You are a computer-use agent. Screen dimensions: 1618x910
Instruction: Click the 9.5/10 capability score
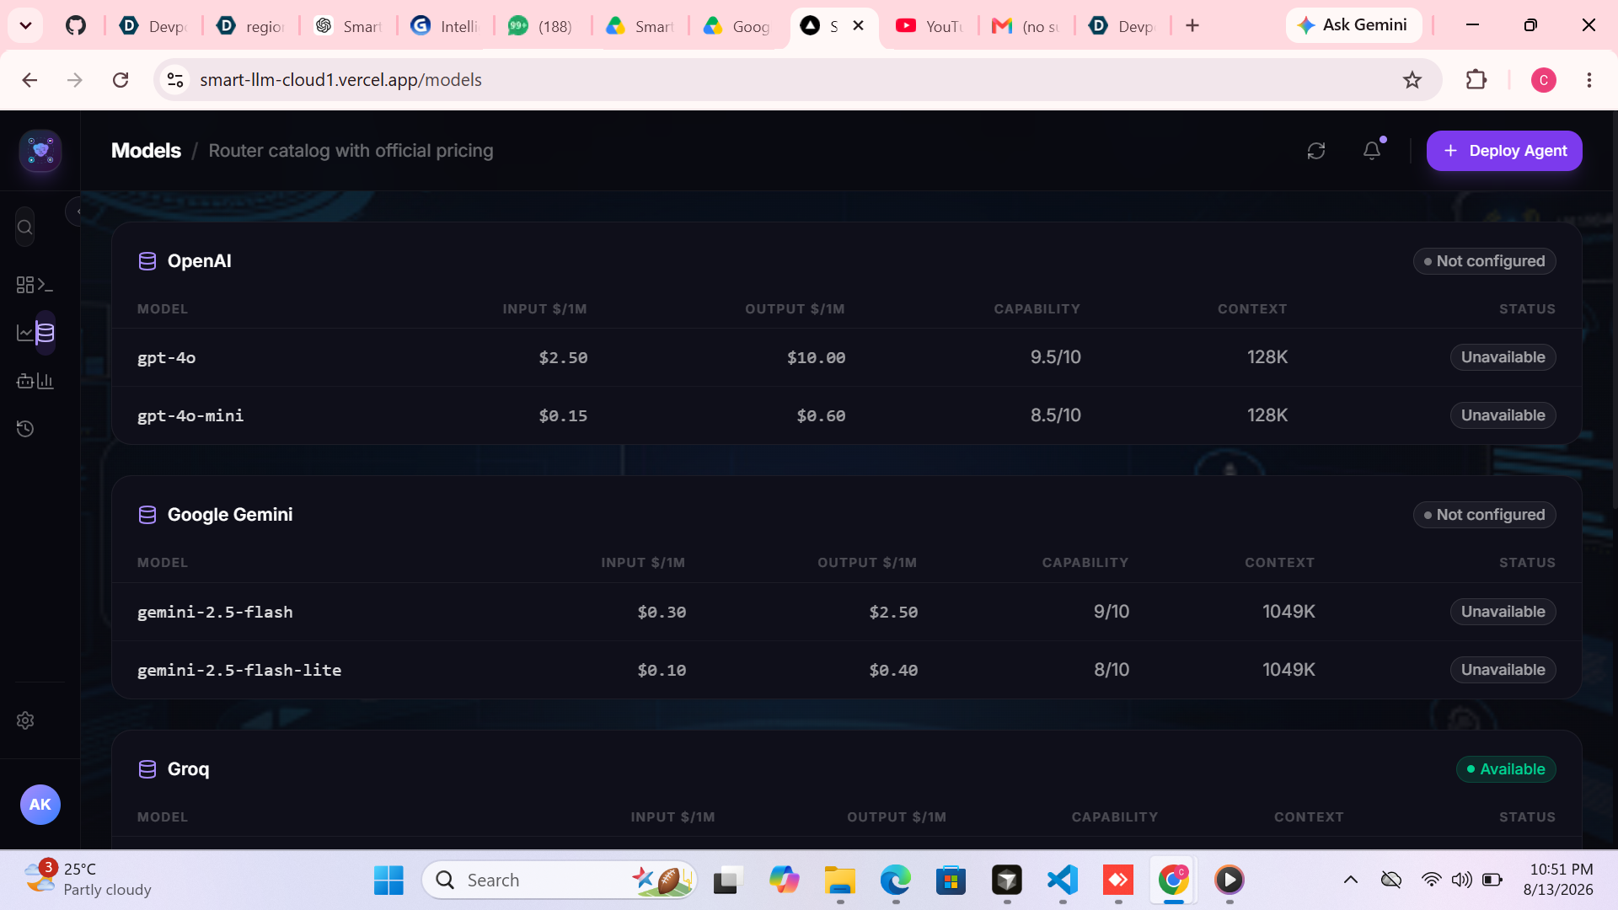coord(1055,357)
